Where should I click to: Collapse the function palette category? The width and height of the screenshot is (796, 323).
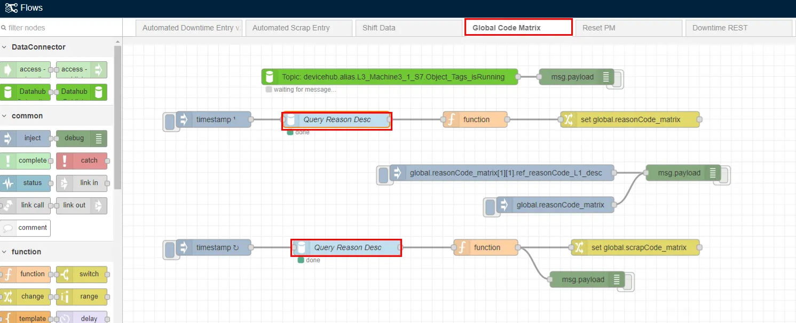click(56, 252)
